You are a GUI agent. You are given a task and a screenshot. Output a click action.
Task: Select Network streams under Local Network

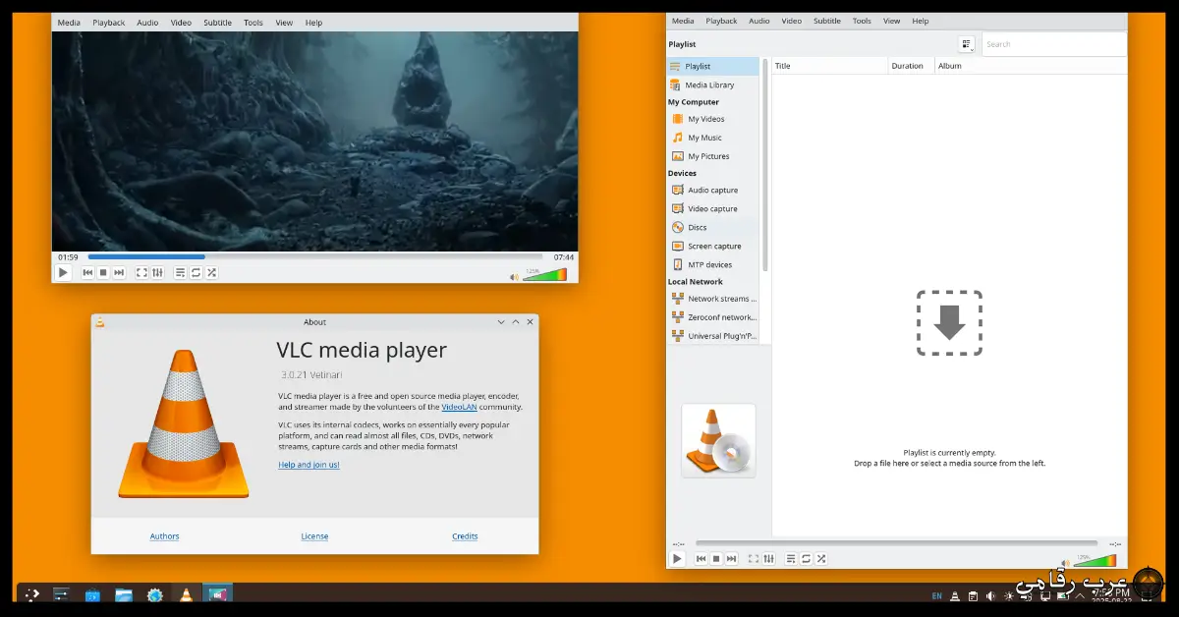coord(718,299)
